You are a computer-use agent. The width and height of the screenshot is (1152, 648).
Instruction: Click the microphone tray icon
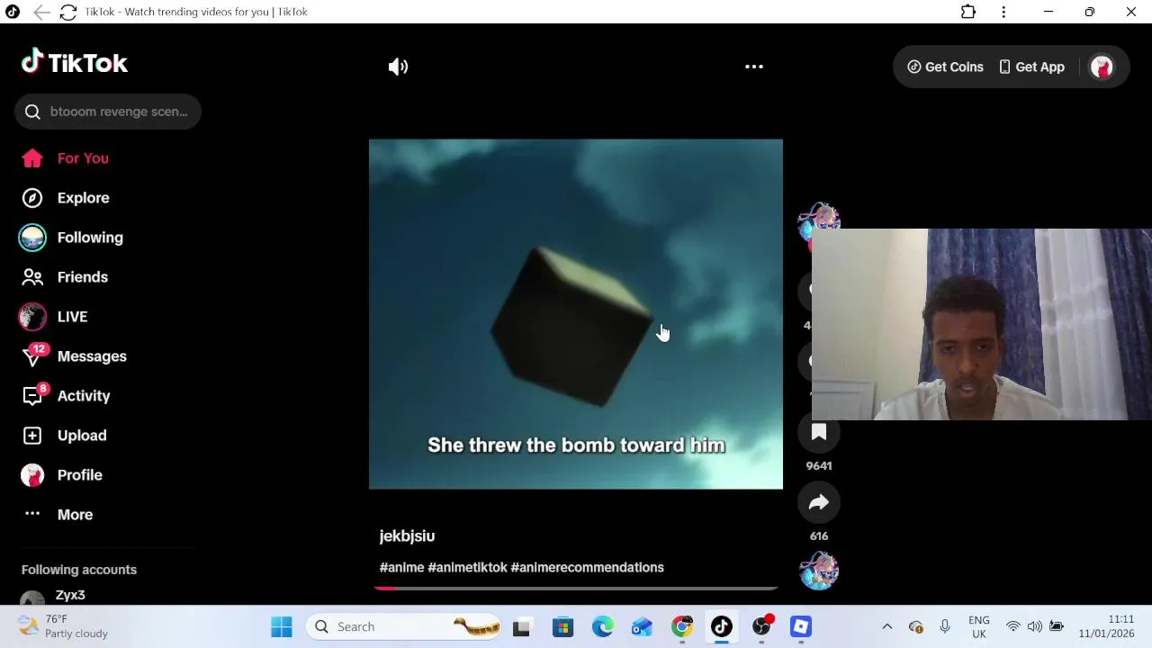[944, 626]
